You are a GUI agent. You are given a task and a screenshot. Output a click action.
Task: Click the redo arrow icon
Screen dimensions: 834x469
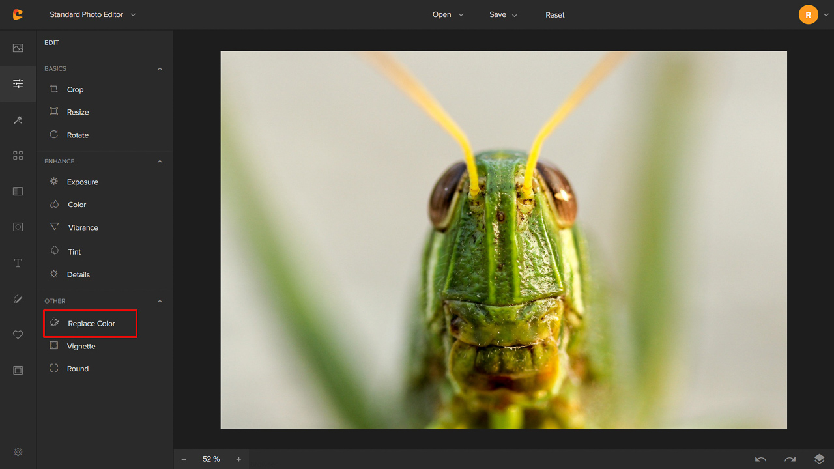[790, 459]
